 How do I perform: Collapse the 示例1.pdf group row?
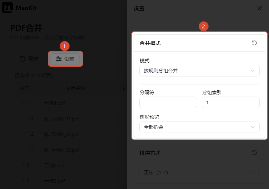pyautogui.click(x=23, y=103)
